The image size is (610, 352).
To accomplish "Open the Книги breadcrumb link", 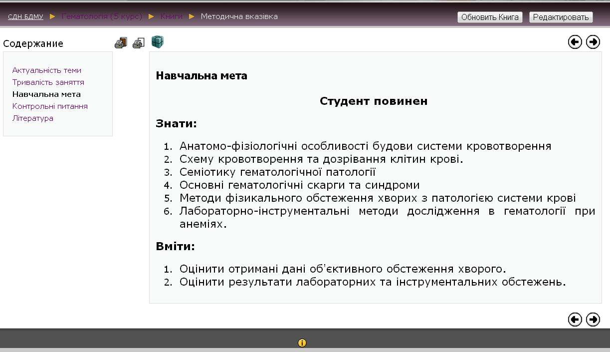I will (x=172, y=16).
